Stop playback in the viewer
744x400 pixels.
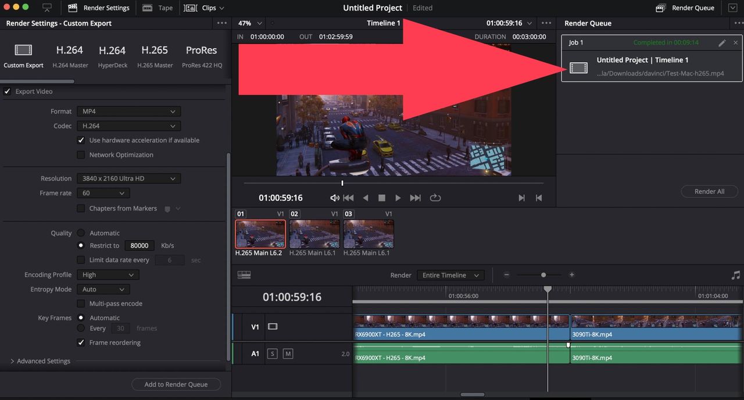(x=381, y=198)
